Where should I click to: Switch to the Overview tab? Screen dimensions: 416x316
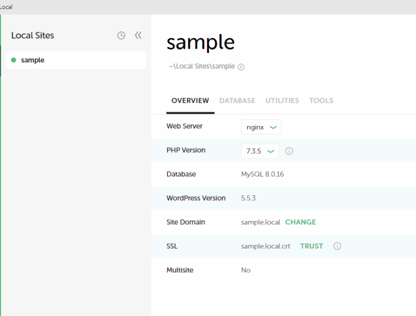point(190,101)
